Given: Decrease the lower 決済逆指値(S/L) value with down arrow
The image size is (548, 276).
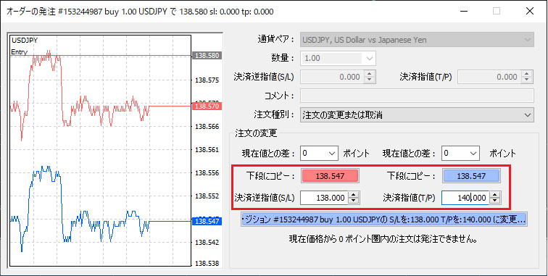Looking at the screenshot, I should pyautogui.click(x=354, y=201).
